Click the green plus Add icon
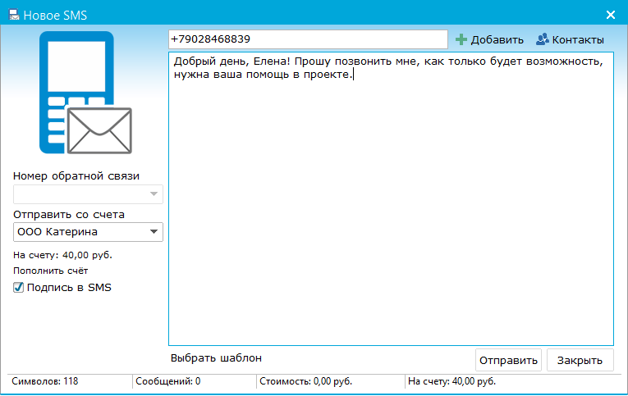 point(461,39)
